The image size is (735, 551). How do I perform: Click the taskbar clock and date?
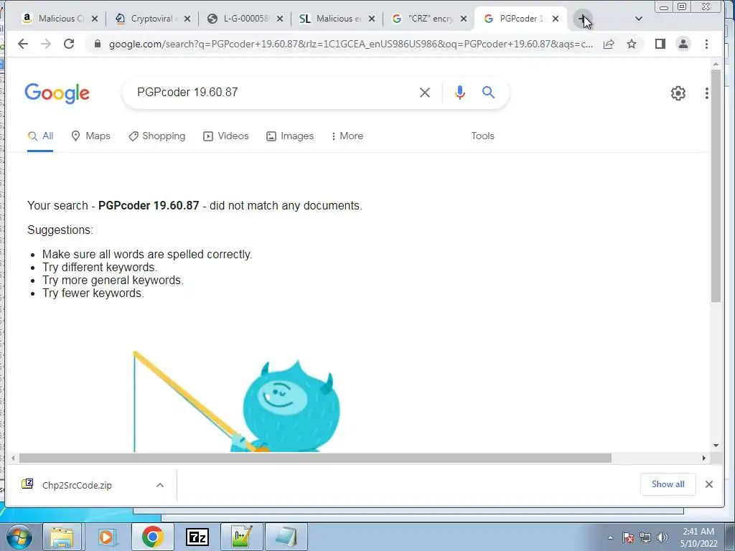click(698, 537)
